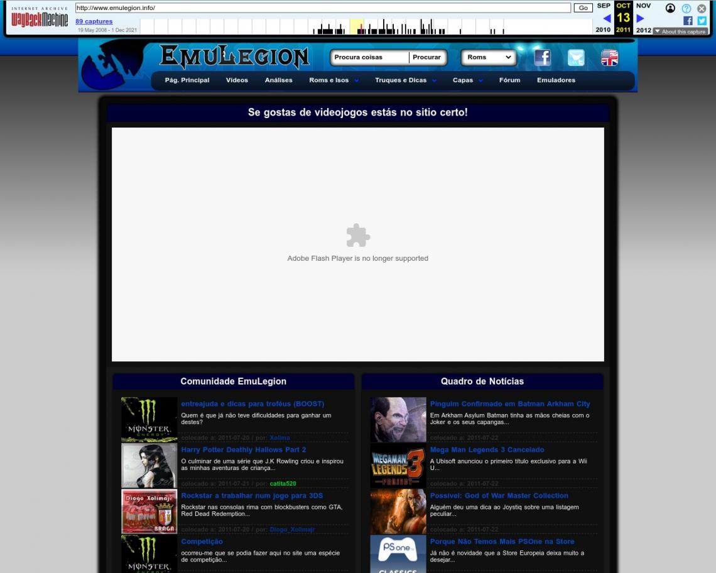Open the Análises menu item
The image size is (716, 573).
(278, 80)
